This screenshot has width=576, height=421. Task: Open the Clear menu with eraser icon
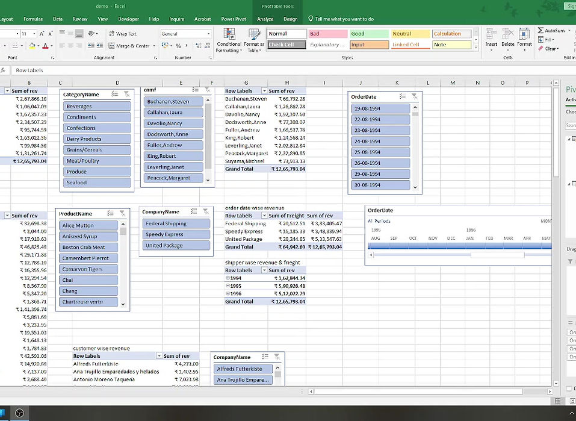[x=549, y=49]
